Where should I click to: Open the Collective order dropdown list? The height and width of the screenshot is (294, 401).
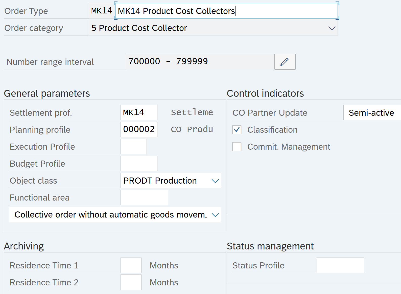pos(215,215)
